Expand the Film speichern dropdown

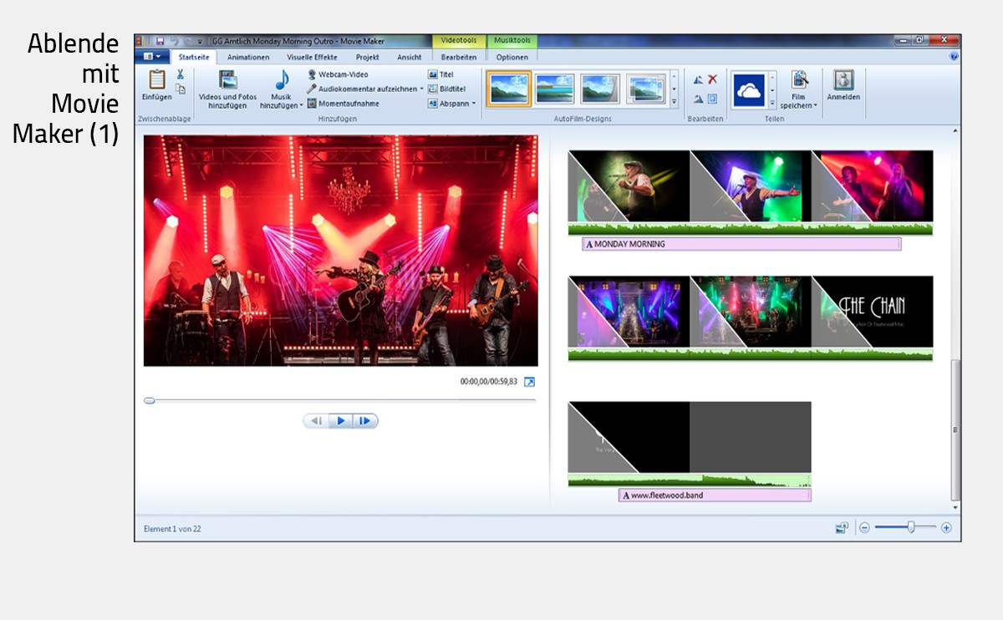[x=815, y=106]
